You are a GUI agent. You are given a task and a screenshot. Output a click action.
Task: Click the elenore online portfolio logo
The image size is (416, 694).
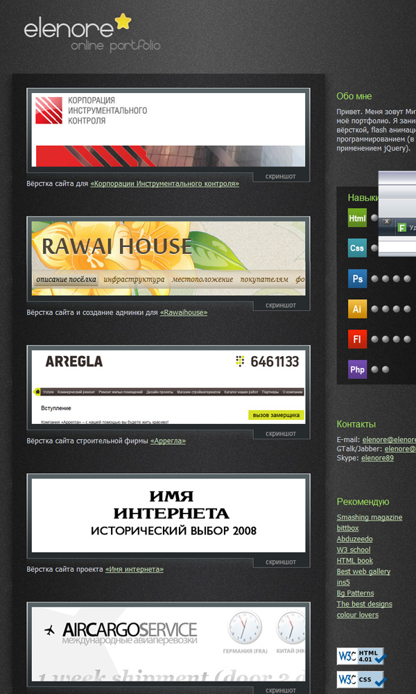point(92,33)
